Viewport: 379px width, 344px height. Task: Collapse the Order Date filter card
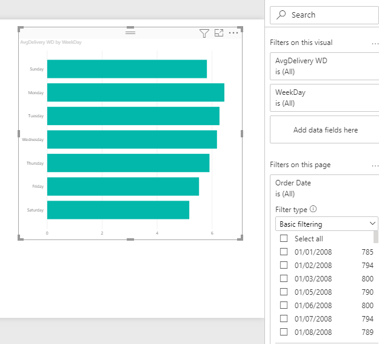pos(324,188)
